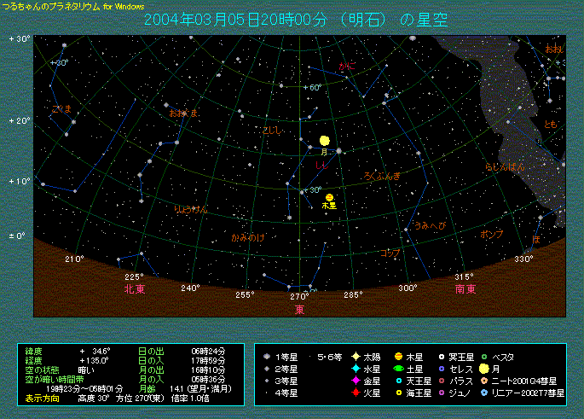Image resolution: width=584 pixels, height=419 pixels.
Task: Select the Saturn (土星) legend icon
Action: click(397, 369)
